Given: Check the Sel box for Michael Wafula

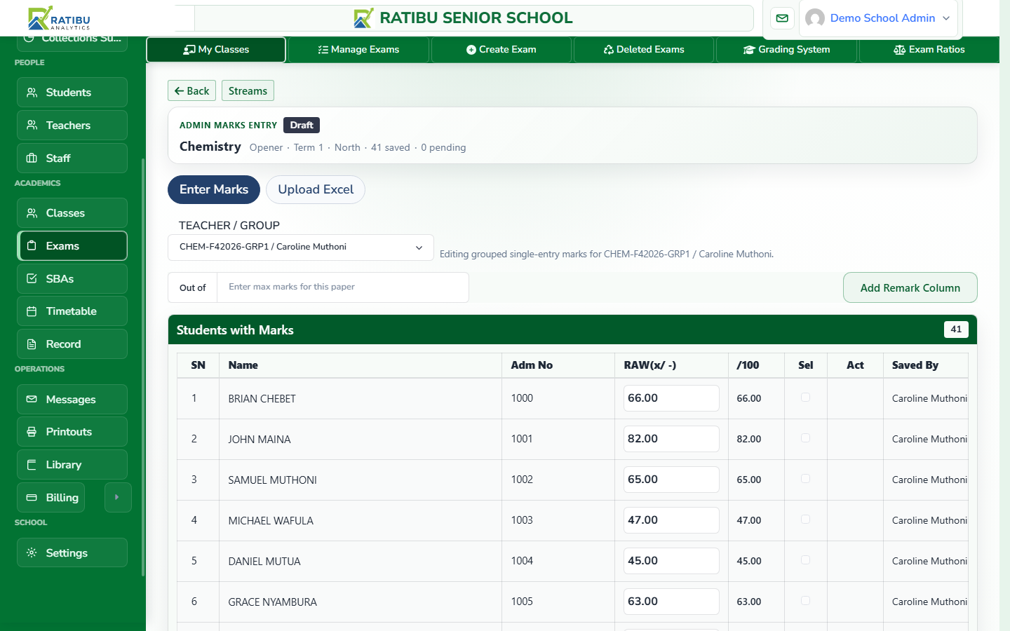Looking at the screenshot, I should coord(805,520).
